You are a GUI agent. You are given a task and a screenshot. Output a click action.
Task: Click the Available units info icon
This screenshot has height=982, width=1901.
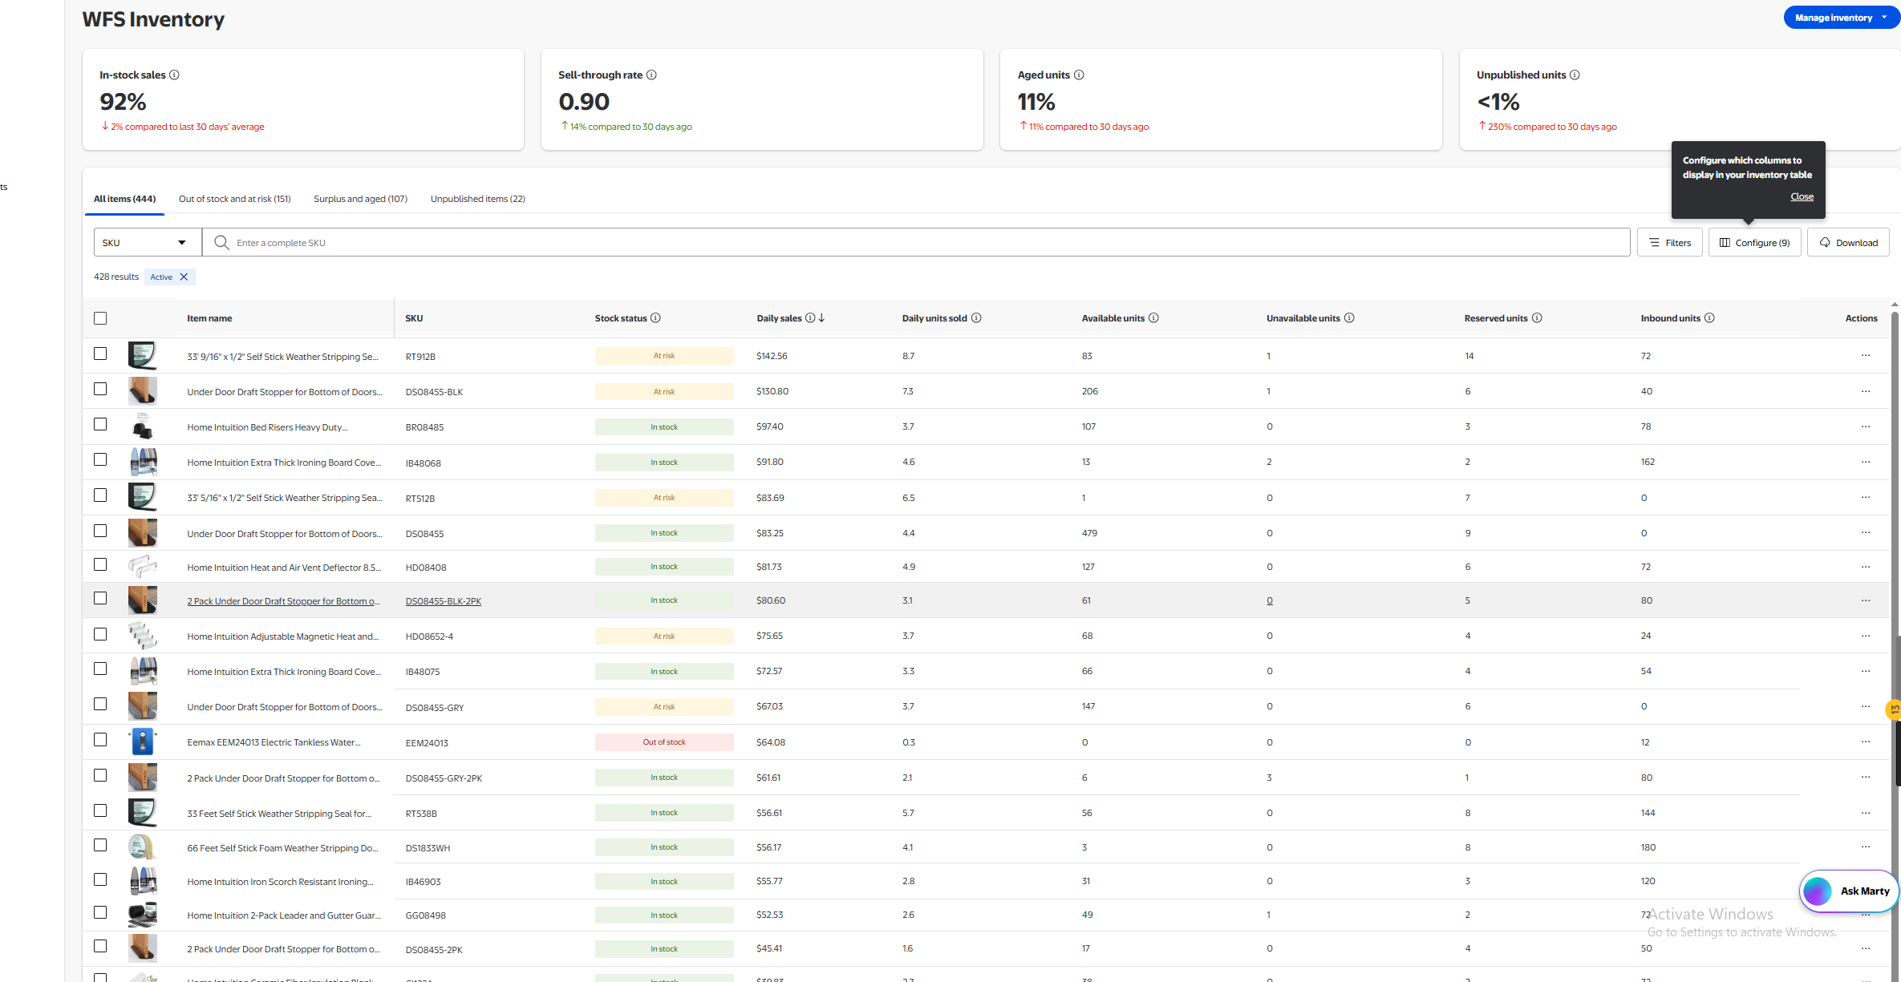[x=1153, y=318]
